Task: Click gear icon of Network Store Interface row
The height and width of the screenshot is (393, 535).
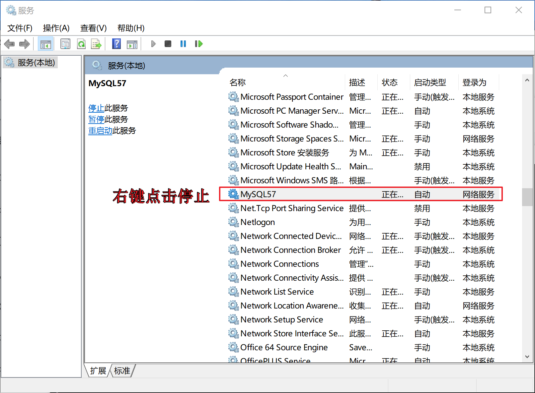Action: tap(233, 333)
